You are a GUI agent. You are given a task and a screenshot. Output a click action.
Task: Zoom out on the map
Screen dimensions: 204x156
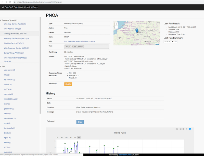tap(116, 27)
